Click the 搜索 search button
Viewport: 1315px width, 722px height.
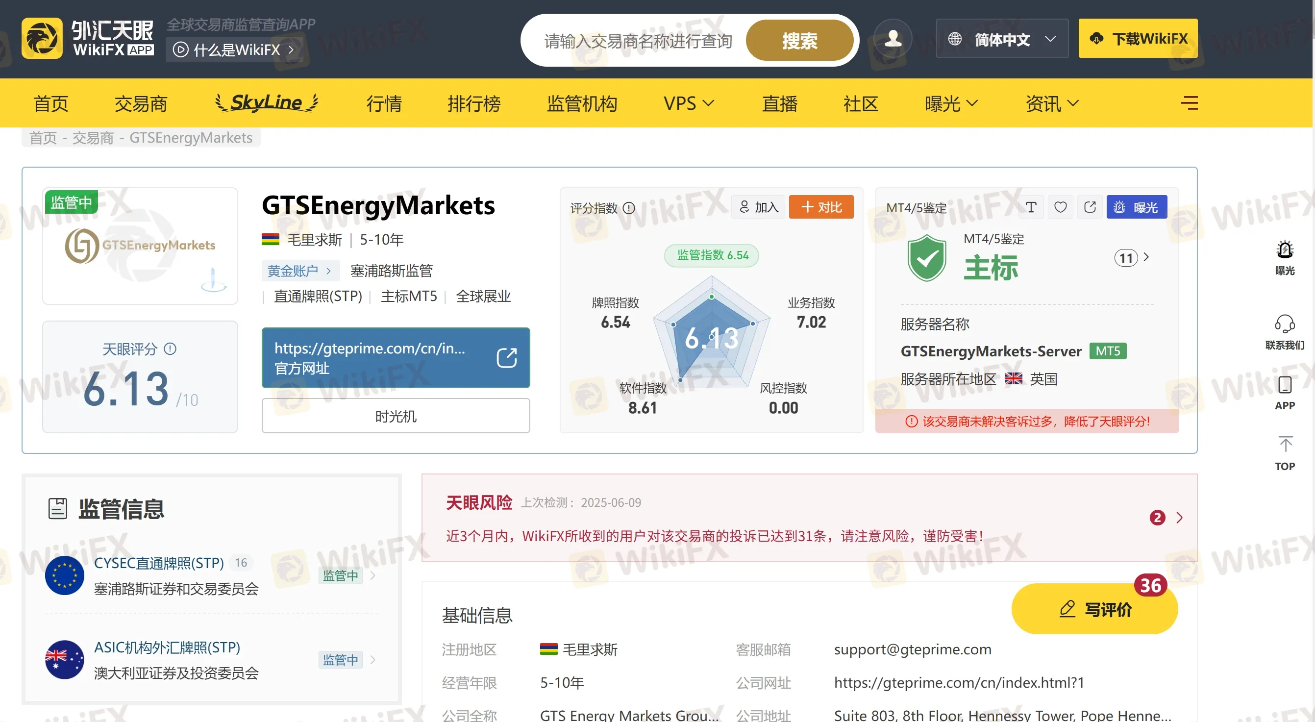point(799,41)
